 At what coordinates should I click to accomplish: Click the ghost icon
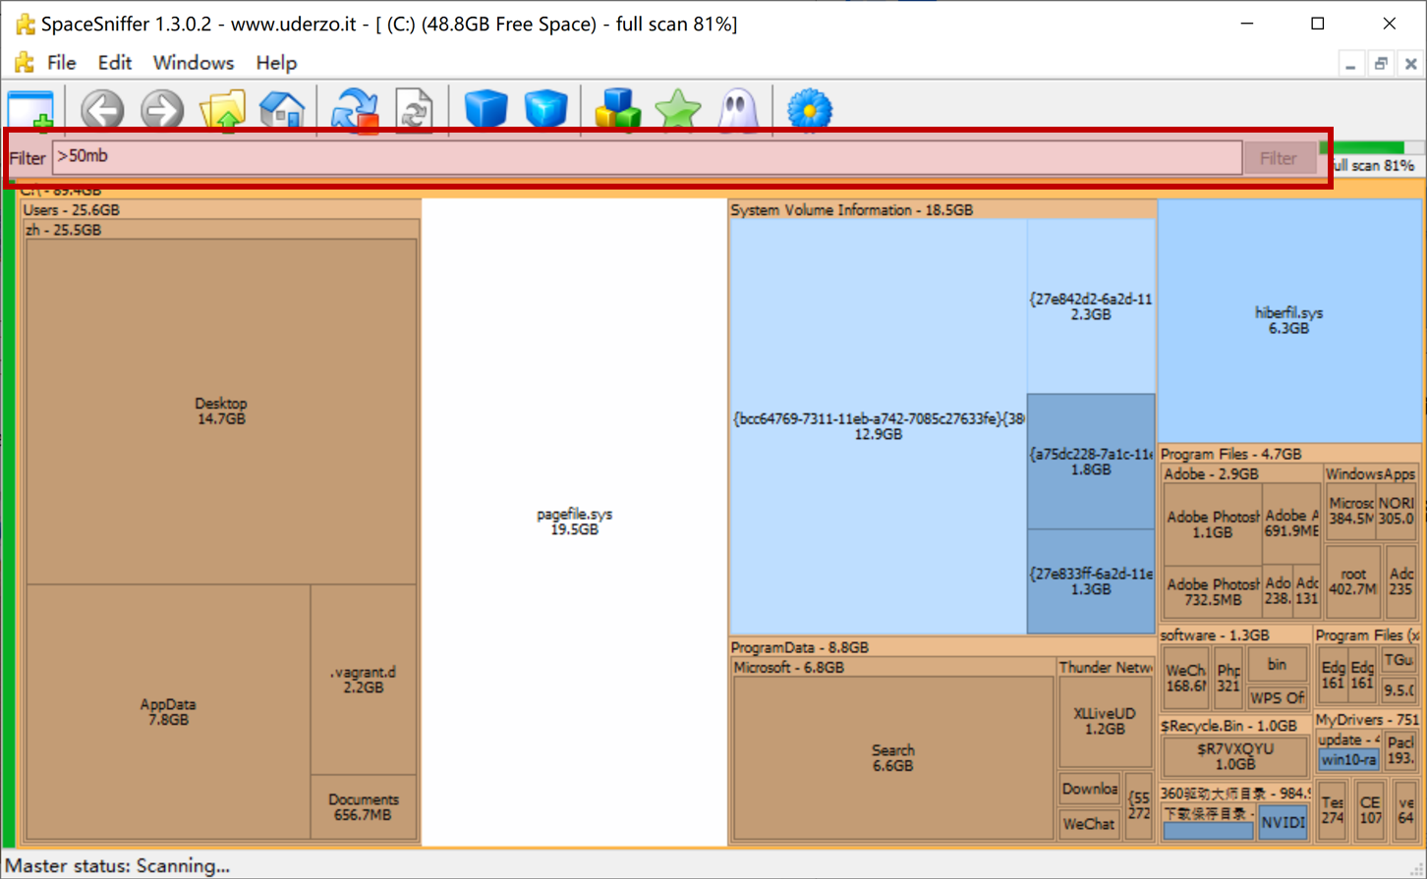coord(738,110)
